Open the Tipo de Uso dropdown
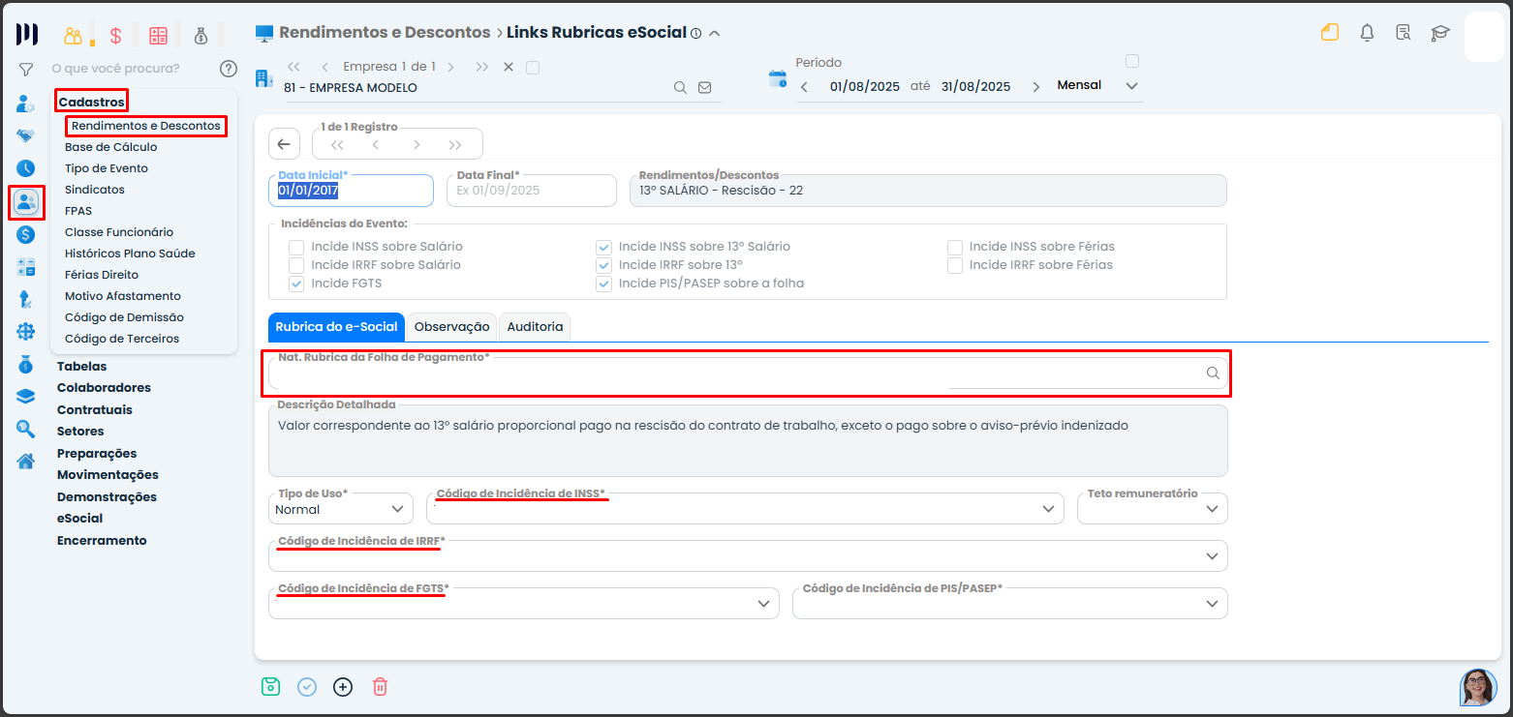This screenshot has width=1513, height=717. pyautogui.click(x=340, y=508)
